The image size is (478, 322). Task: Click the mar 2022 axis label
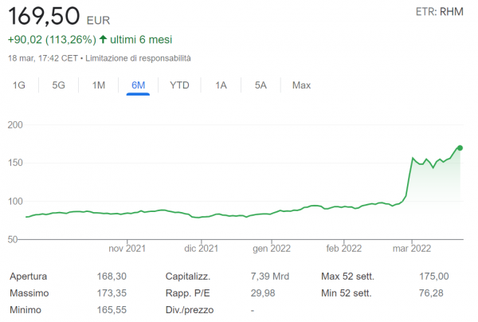point(412,248)
